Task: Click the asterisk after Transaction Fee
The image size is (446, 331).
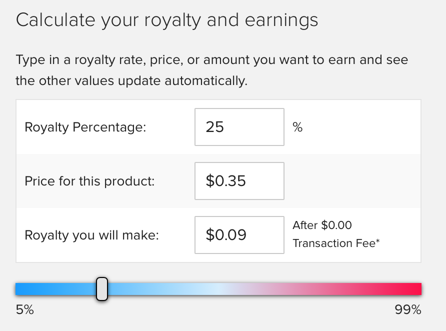Action: [x=377, y=241]
